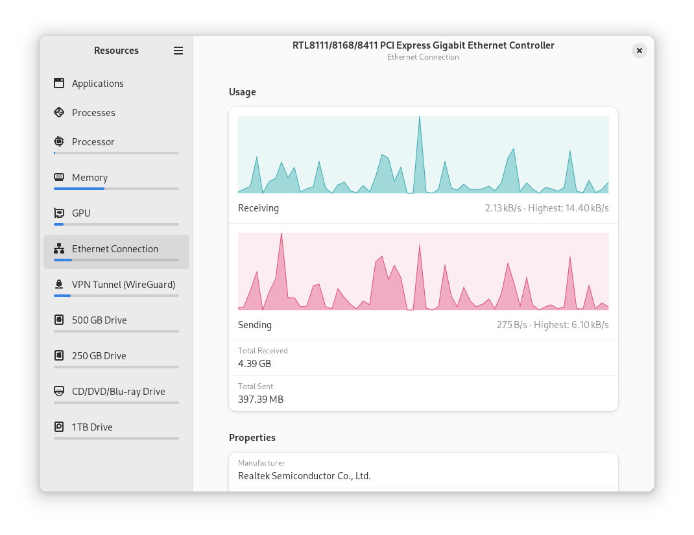
Task: Open the hamburger menu
Action: tap(178, 51)
